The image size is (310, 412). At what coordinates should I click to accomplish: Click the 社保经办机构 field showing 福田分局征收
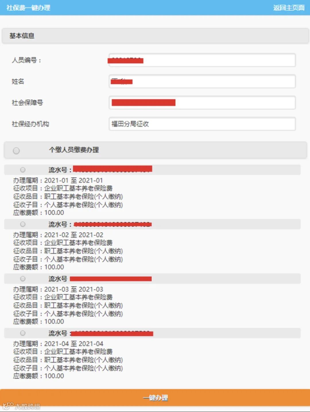pos(202,124)
